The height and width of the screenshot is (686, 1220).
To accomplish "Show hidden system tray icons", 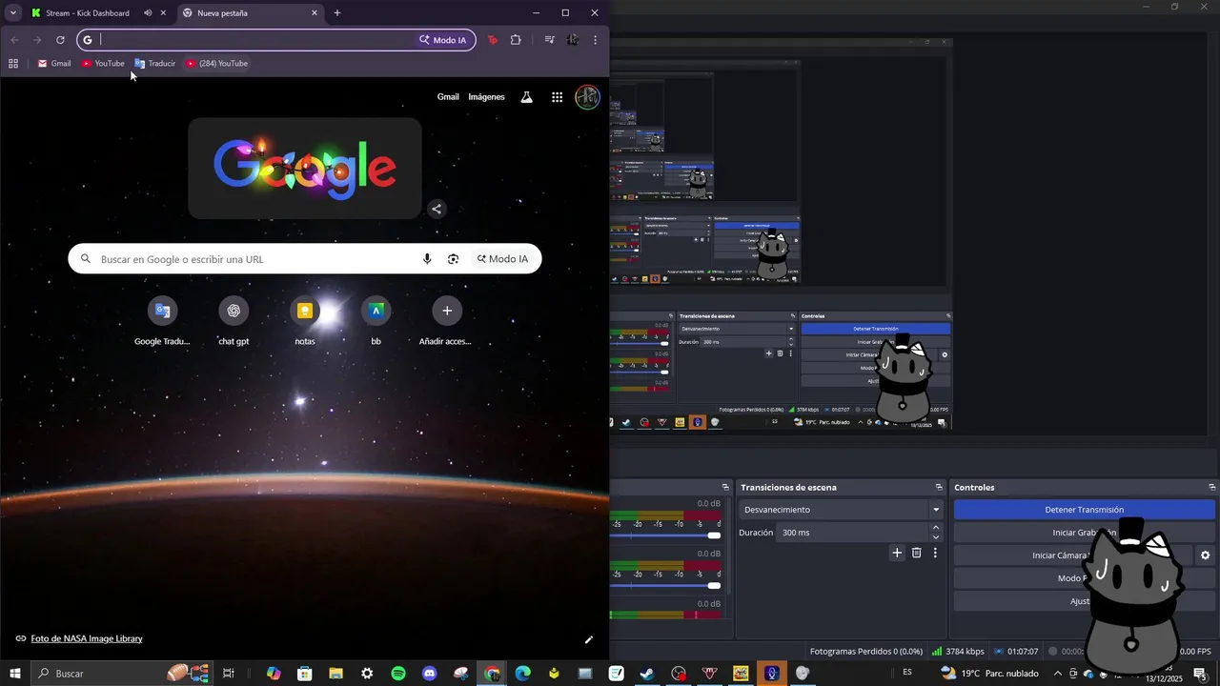I will 1057,674.
